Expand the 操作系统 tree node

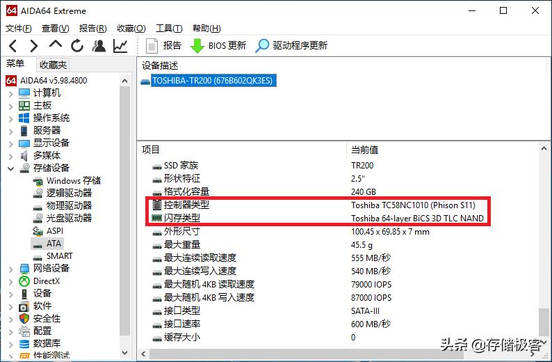[x=10, y=119]
